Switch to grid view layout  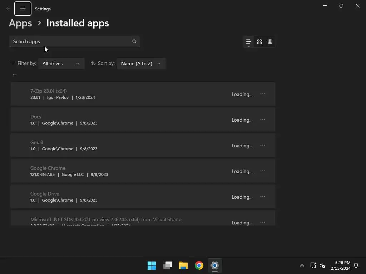[x=259, y=42]
